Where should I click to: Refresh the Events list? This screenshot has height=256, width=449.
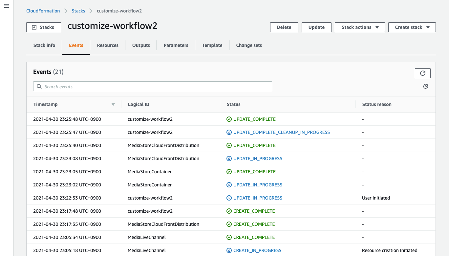coord(422,73)
